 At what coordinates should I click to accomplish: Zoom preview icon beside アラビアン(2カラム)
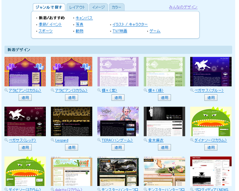(x=6, y=90)
